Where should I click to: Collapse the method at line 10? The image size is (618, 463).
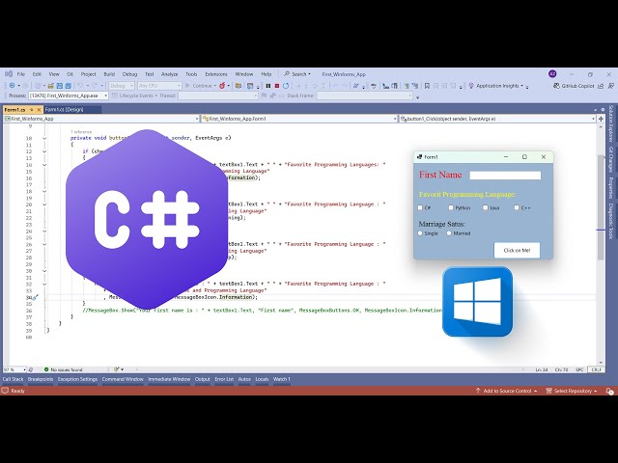click(x=44, y=138)
